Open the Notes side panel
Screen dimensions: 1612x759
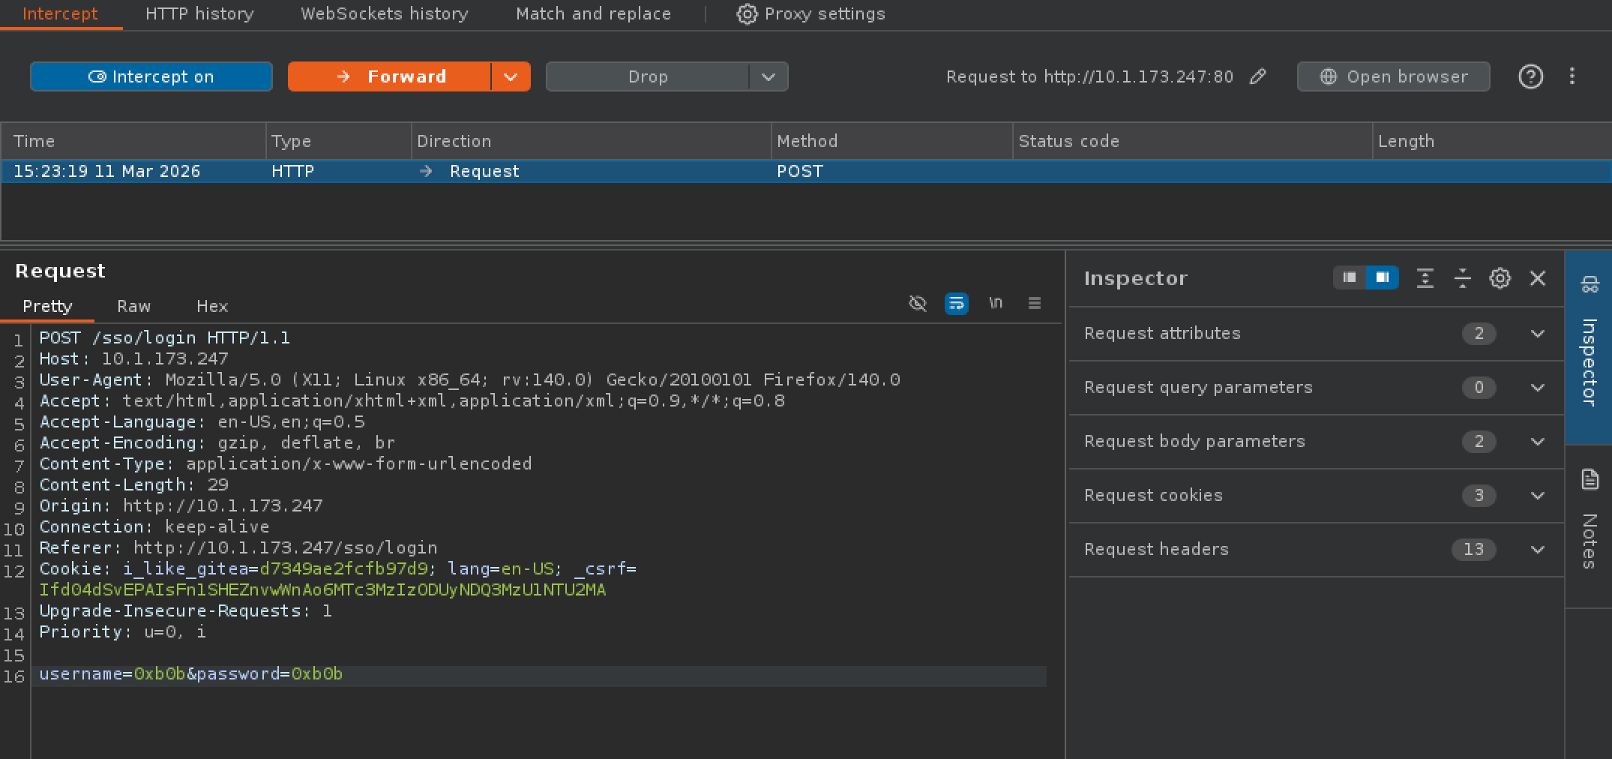click(1589, 525)
